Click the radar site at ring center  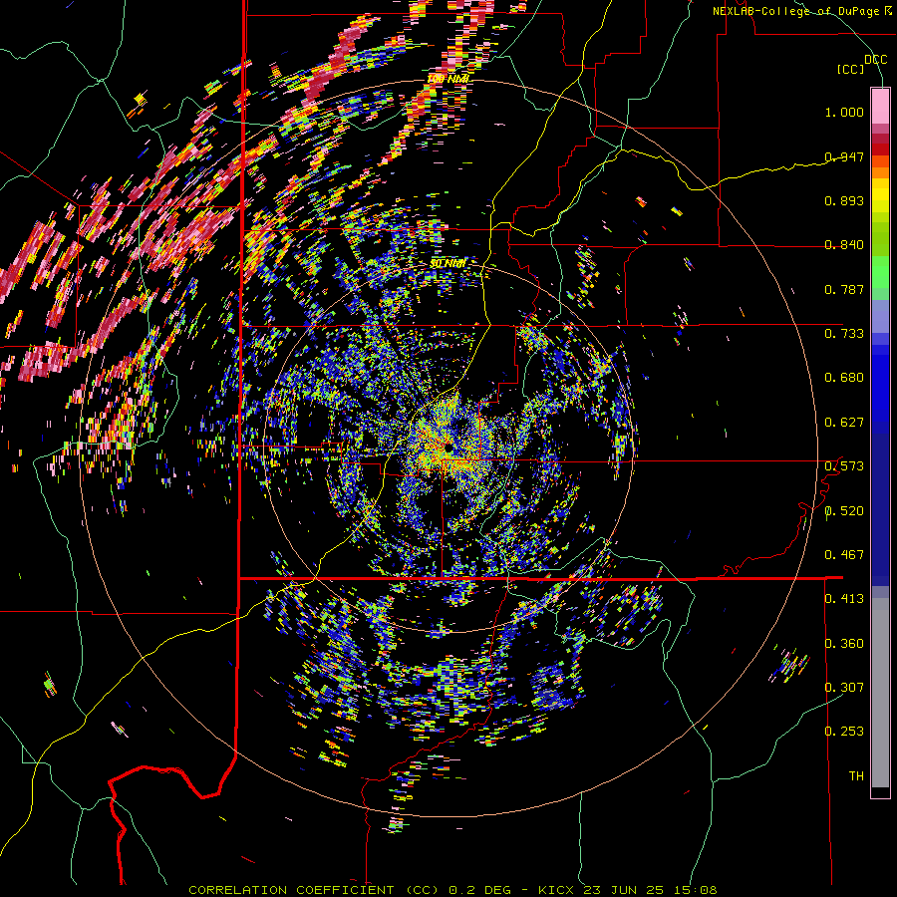tap(448, 448)
